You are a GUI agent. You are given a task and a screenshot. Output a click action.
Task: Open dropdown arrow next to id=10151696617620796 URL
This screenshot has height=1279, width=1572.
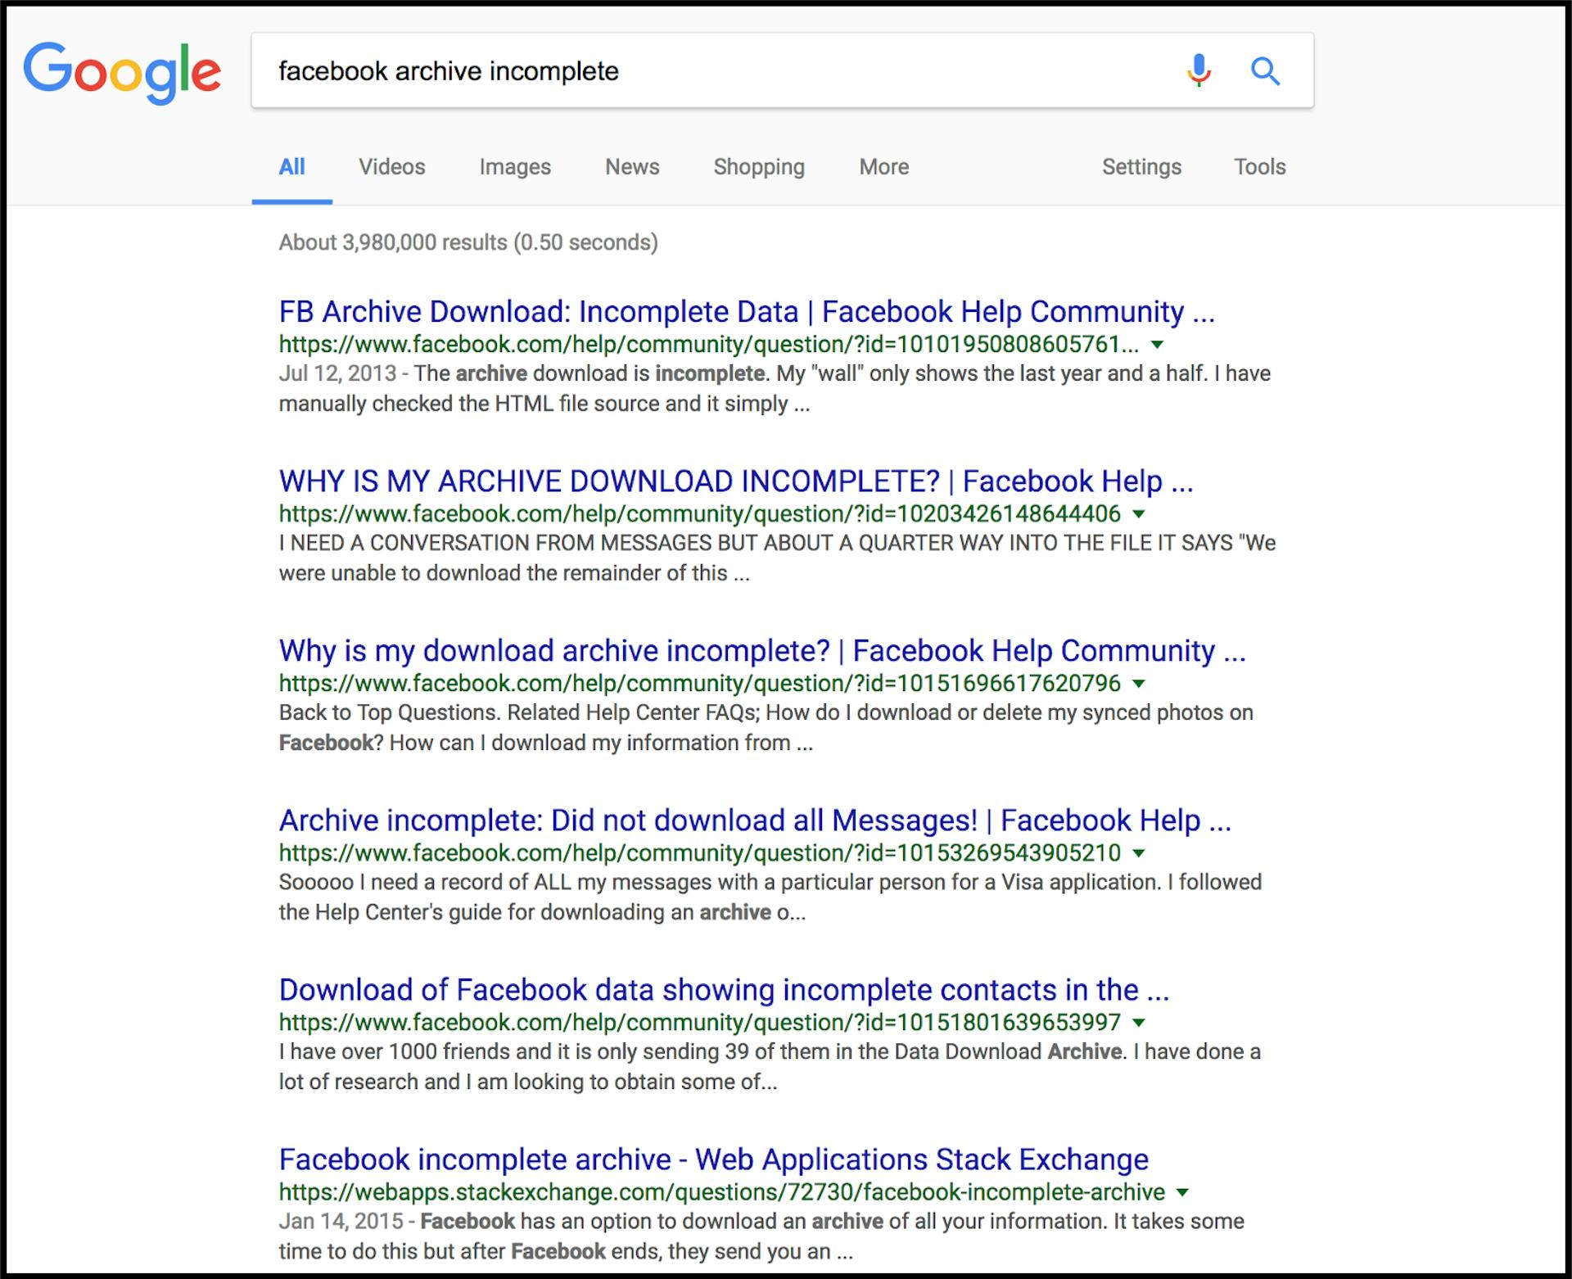1139,684
